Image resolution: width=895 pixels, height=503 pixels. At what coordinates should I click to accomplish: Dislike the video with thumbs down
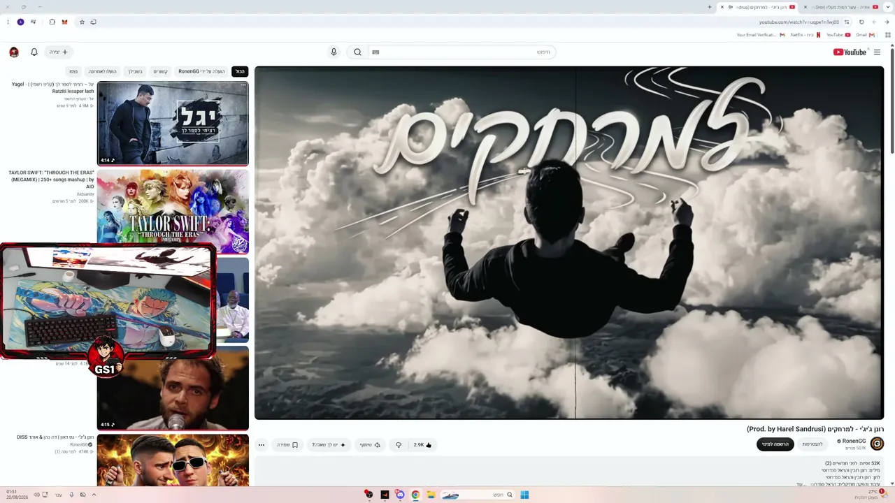tap(399, 444)
